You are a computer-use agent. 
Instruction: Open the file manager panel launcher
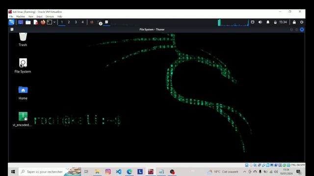coord(28,22)
